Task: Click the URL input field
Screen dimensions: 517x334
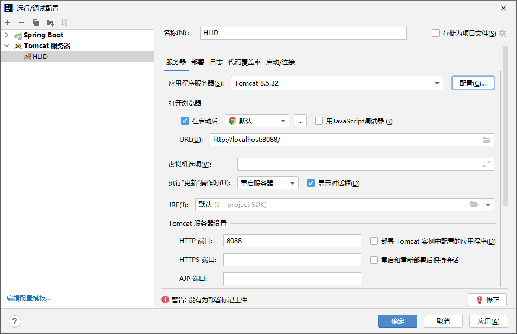Action: (352, 140)
